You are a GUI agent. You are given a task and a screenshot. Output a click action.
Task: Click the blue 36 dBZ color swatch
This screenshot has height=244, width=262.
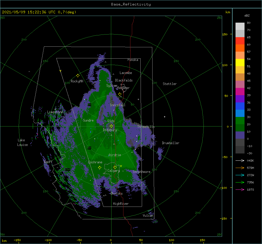pos(240,106)
